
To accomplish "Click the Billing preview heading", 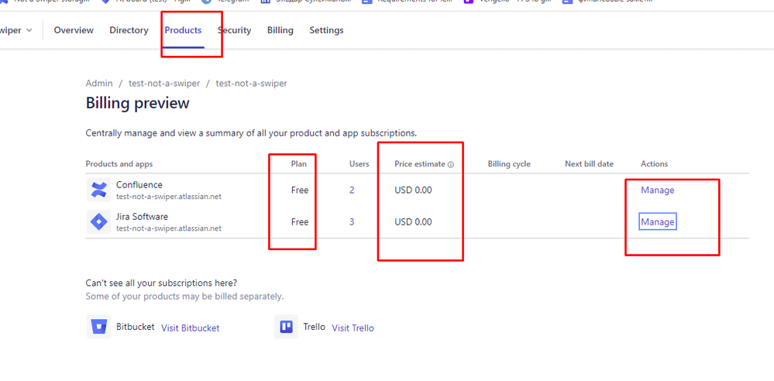I will (x=138, y=104).
